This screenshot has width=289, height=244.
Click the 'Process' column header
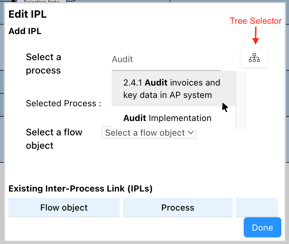178,208
